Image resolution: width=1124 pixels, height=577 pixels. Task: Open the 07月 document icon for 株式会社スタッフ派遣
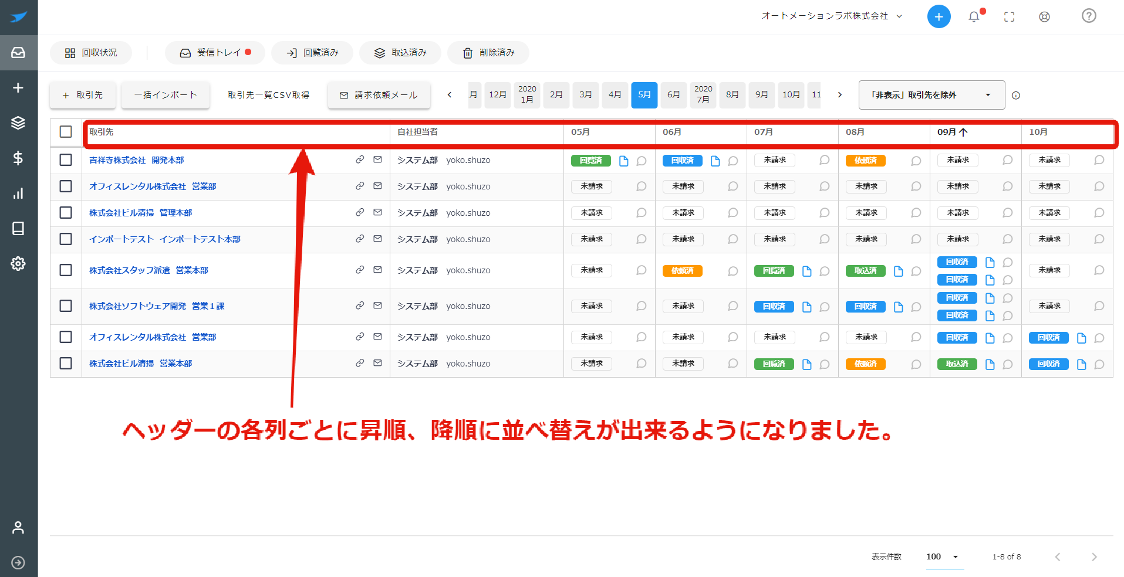806,271
